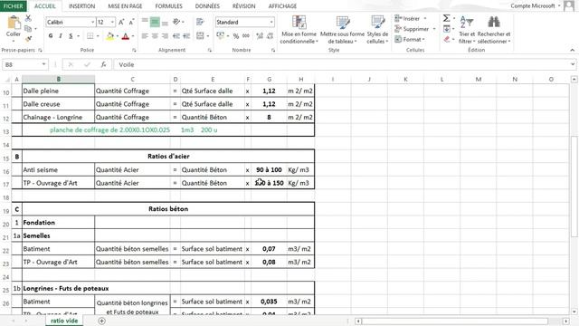Open Mise en forme conditionnelle
Image resolution: width=579 pixels, height=326 pixels.
click(x=299, y=30)
